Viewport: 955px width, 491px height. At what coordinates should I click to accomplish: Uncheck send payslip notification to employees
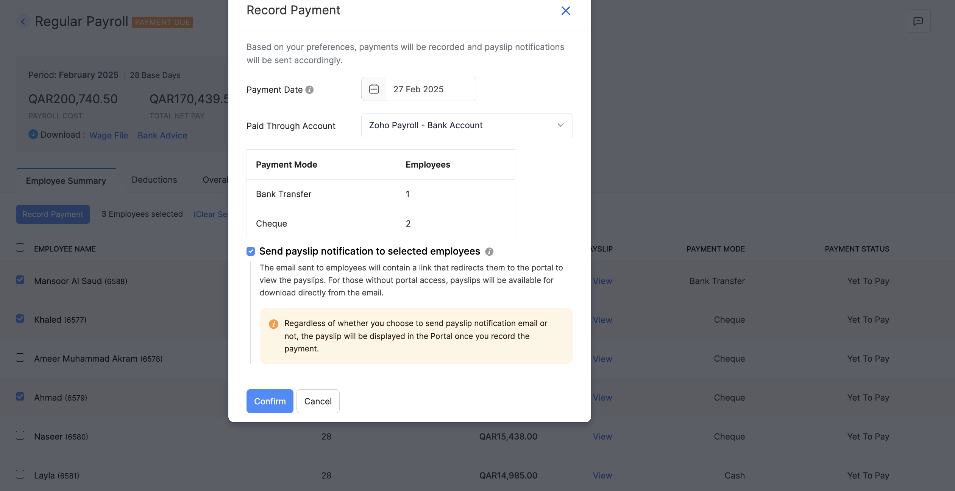[x=251, y=251]
